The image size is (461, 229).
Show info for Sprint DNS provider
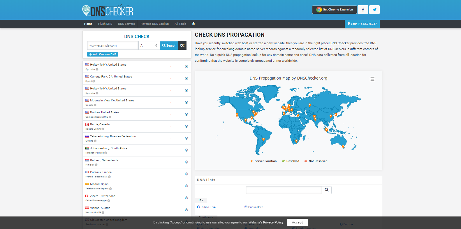[x=94, y=81]
